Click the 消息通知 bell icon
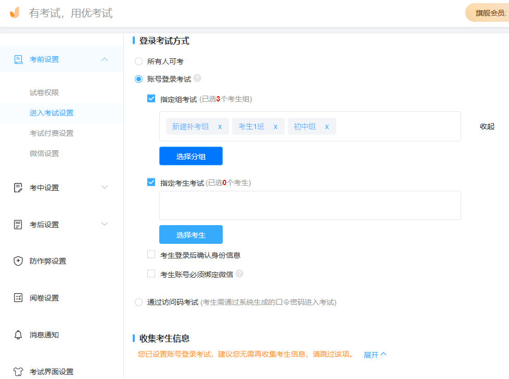Image resolution: width=509 pixels, height=379 pixels. (18, 335)
